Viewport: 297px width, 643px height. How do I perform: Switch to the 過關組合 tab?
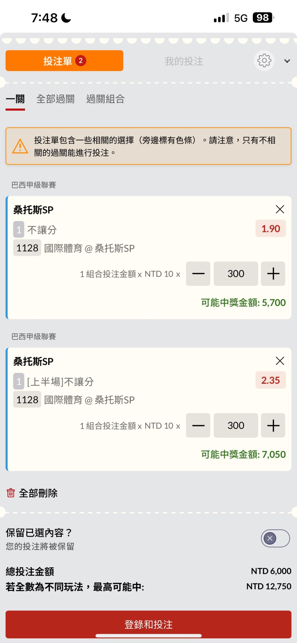105,99
